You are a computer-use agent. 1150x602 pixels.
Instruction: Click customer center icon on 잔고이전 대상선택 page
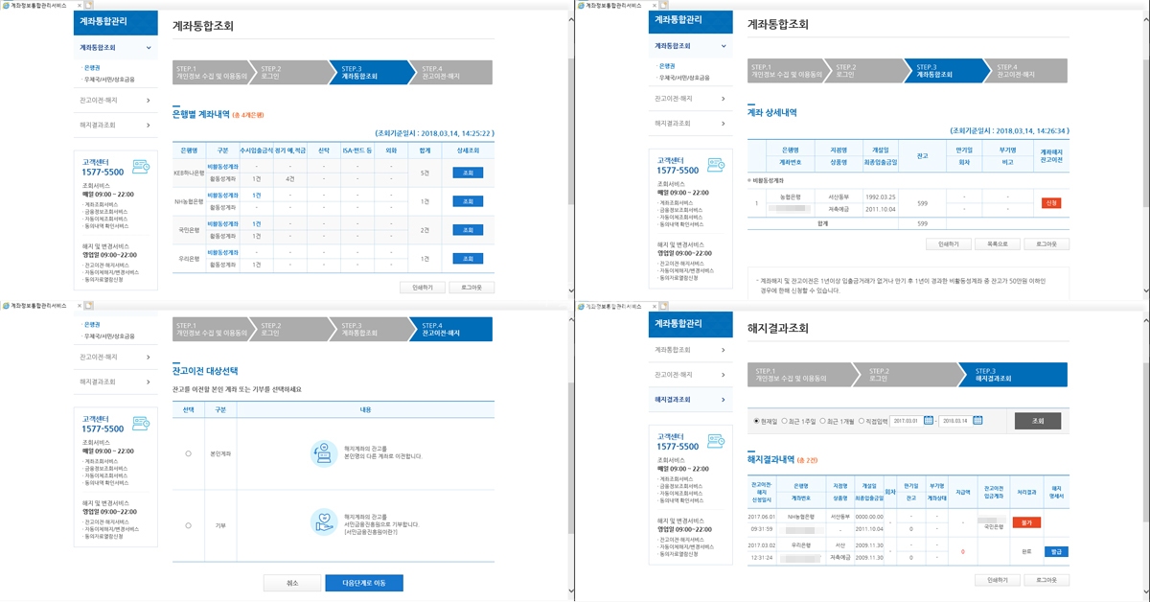(141, 423)
